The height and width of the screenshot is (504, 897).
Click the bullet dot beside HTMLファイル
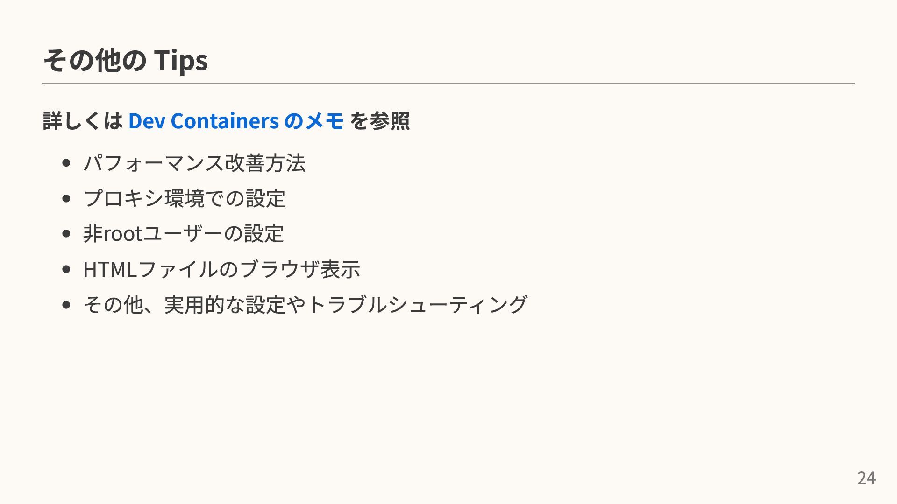click(x=66, y=269)
